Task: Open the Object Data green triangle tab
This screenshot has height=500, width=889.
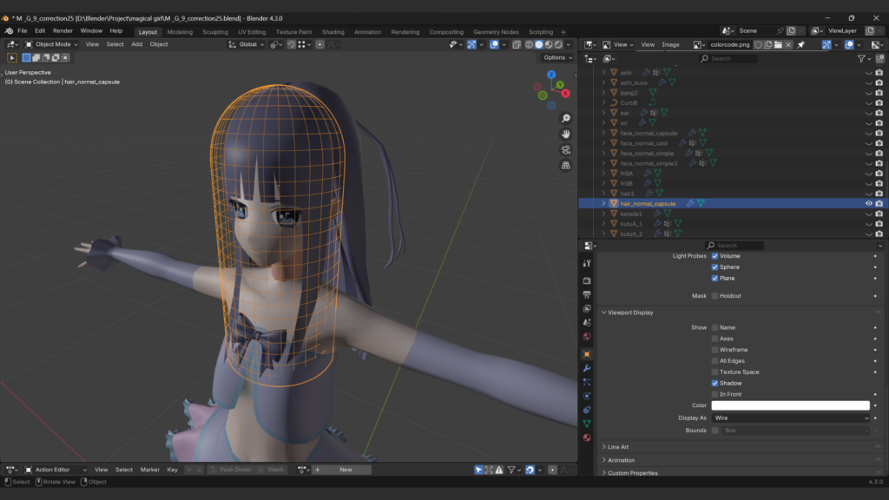Action: (587, 424)
